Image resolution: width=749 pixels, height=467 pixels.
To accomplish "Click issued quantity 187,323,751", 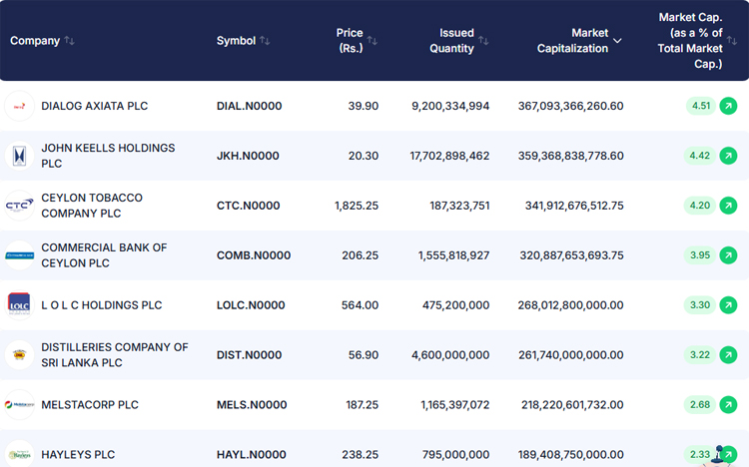I will 459,206.
